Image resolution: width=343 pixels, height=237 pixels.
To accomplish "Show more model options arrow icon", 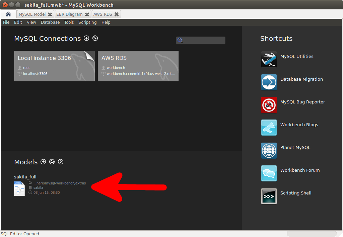I will [61, 162].
